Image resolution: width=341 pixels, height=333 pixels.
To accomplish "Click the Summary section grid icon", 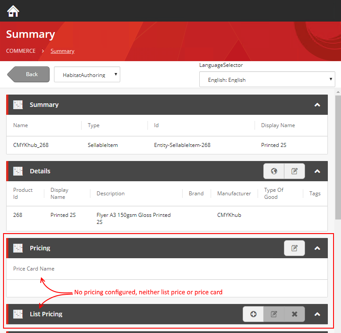I will 18,105.
